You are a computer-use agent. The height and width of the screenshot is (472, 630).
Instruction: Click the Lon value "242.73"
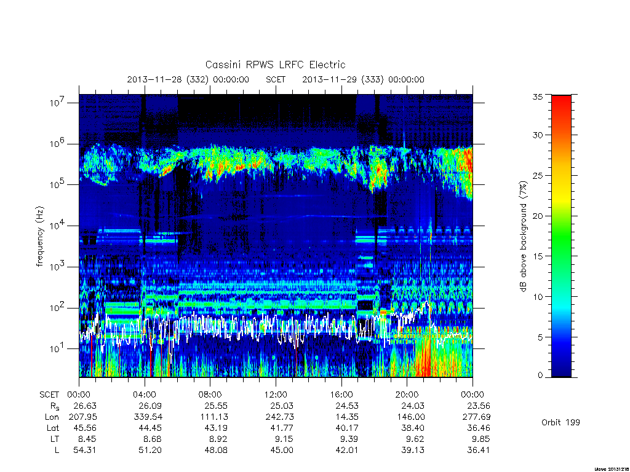coord(279,417)
